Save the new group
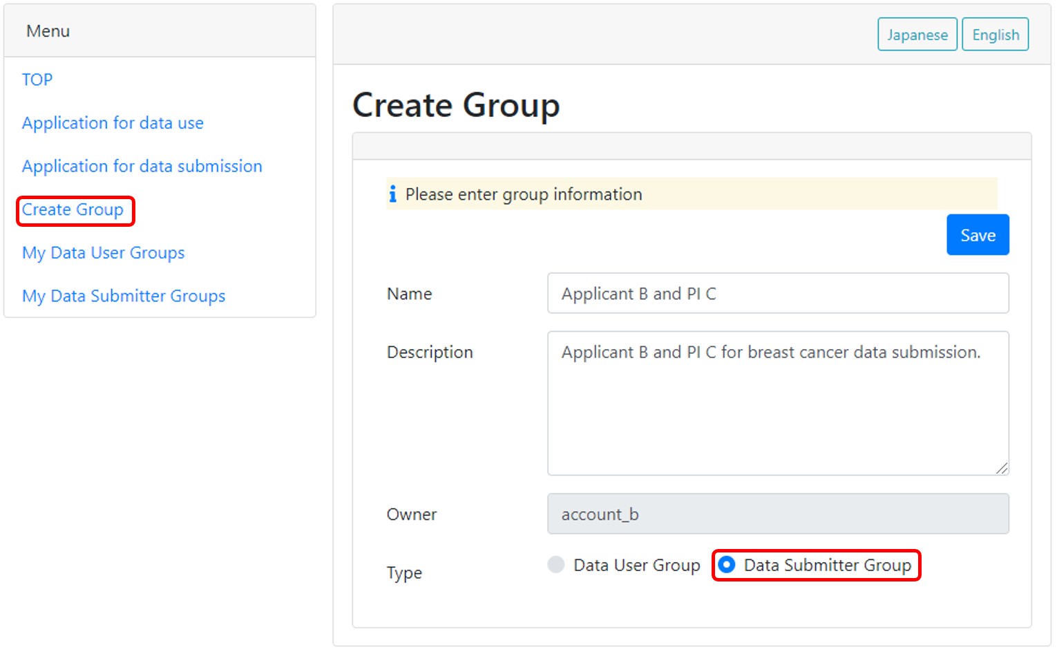The height and width of the screenshot is (652, 1057). (x=977, y=235)
